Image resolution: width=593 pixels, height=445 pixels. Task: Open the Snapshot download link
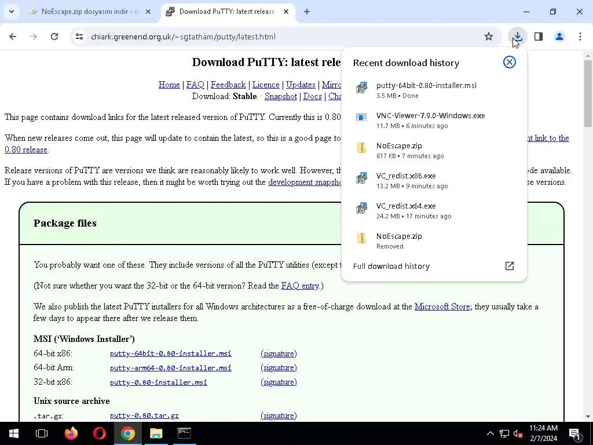pyautogui.click(x=281, y=97)
